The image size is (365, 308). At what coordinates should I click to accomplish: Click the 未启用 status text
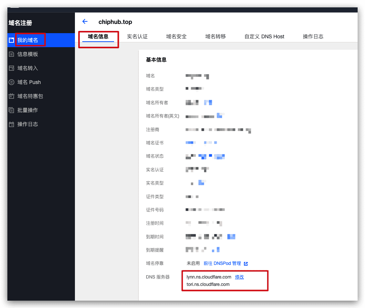193,263
